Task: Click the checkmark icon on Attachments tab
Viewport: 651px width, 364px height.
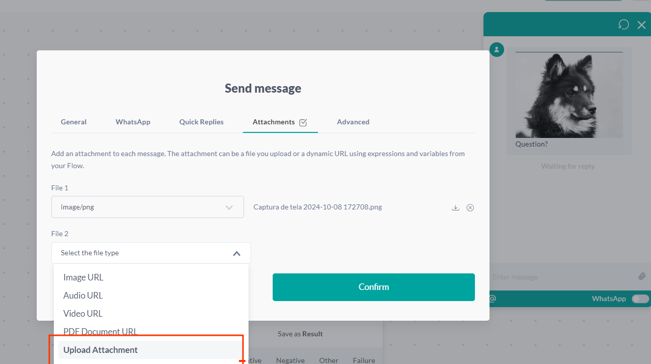Action: 303,122
